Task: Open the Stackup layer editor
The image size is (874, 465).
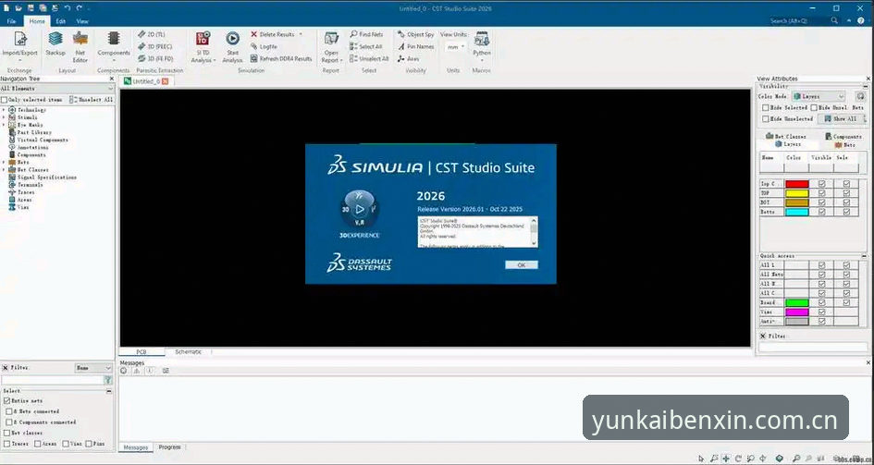Action: point(55,43)
